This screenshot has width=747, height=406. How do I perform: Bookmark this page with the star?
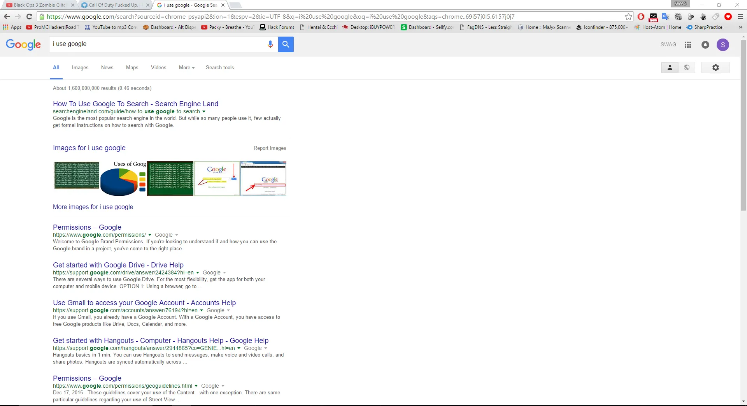point(628,17)
